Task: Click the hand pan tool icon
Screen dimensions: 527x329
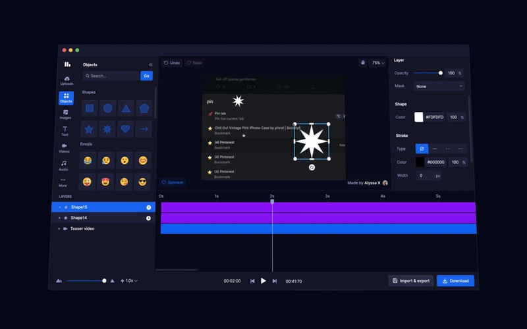Action: coord(363,63)
